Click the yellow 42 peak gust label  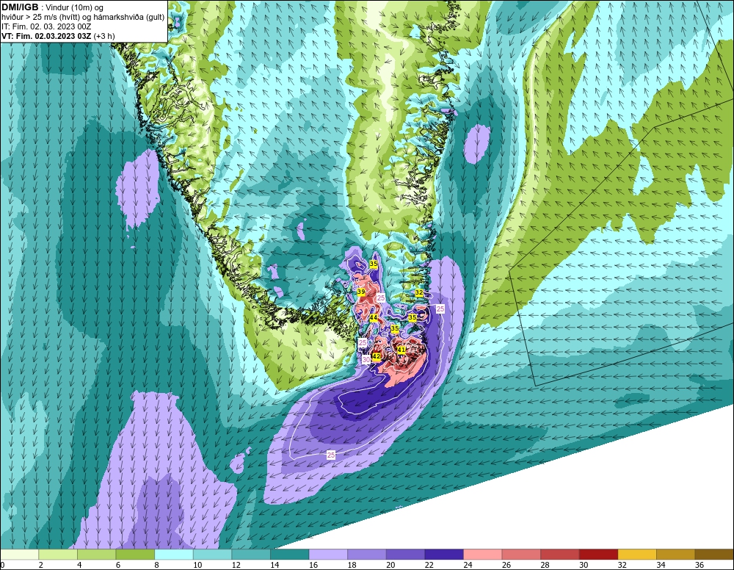coord(376,356)
